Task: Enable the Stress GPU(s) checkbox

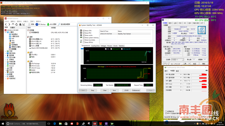Action: click(x=84, y=42)
